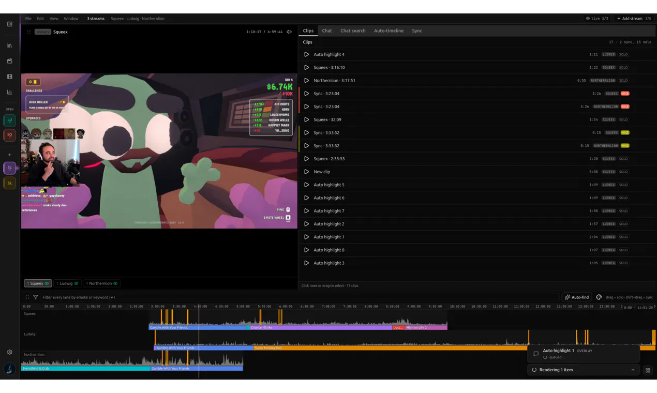Select the 2 Ludwig stream button
The image size is (657, 393).
click(x=67, y=283)
